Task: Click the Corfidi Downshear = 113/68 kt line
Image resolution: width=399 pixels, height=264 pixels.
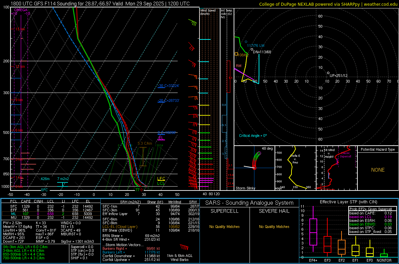Action: point(131,256)
